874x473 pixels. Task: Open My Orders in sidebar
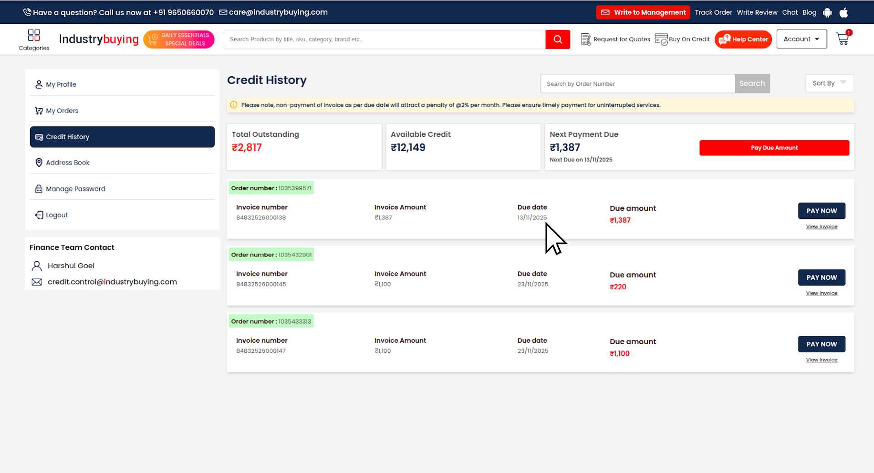coord(62,111)
